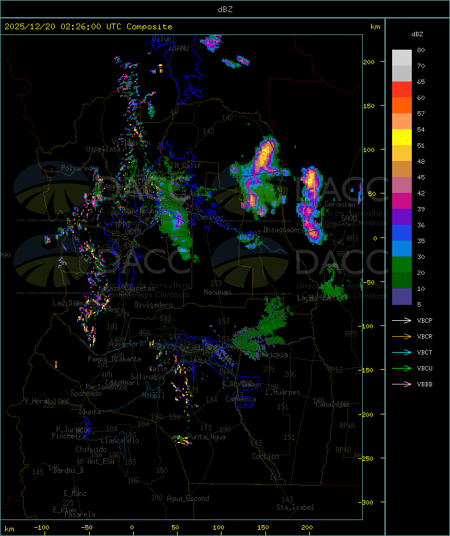Click the Chihuido place label on map
The height and width of the screenshot is (536, 450).
click(x=91, y=449)
